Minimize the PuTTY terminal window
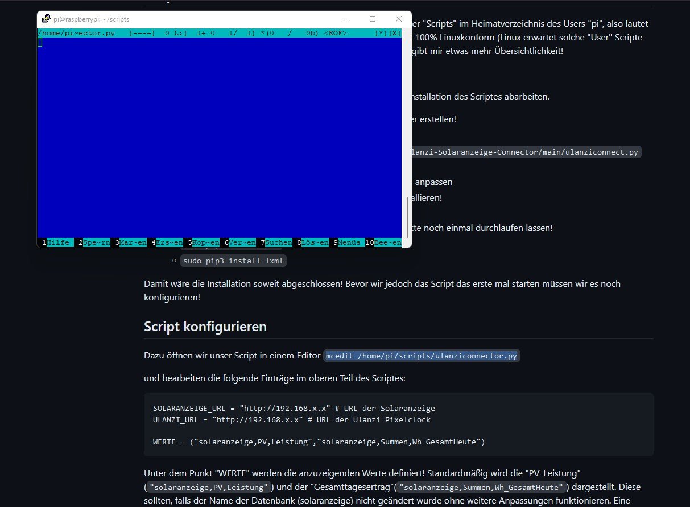The width and height of the screenshot is (690, 507). (346, 19)
